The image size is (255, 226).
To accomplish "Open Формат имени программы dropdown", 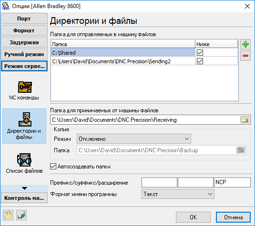I will (178, 194).
